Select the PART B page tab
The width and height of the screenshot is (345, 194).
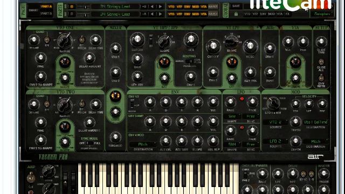(46, 13)
